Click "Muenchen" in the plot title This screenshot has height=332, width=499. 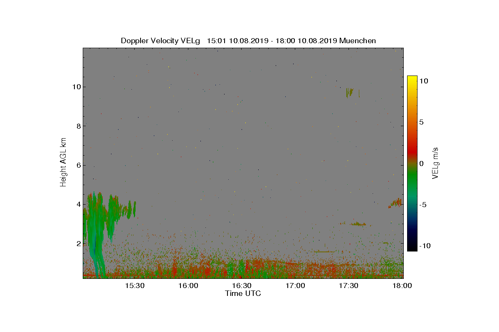click(358, 41)
